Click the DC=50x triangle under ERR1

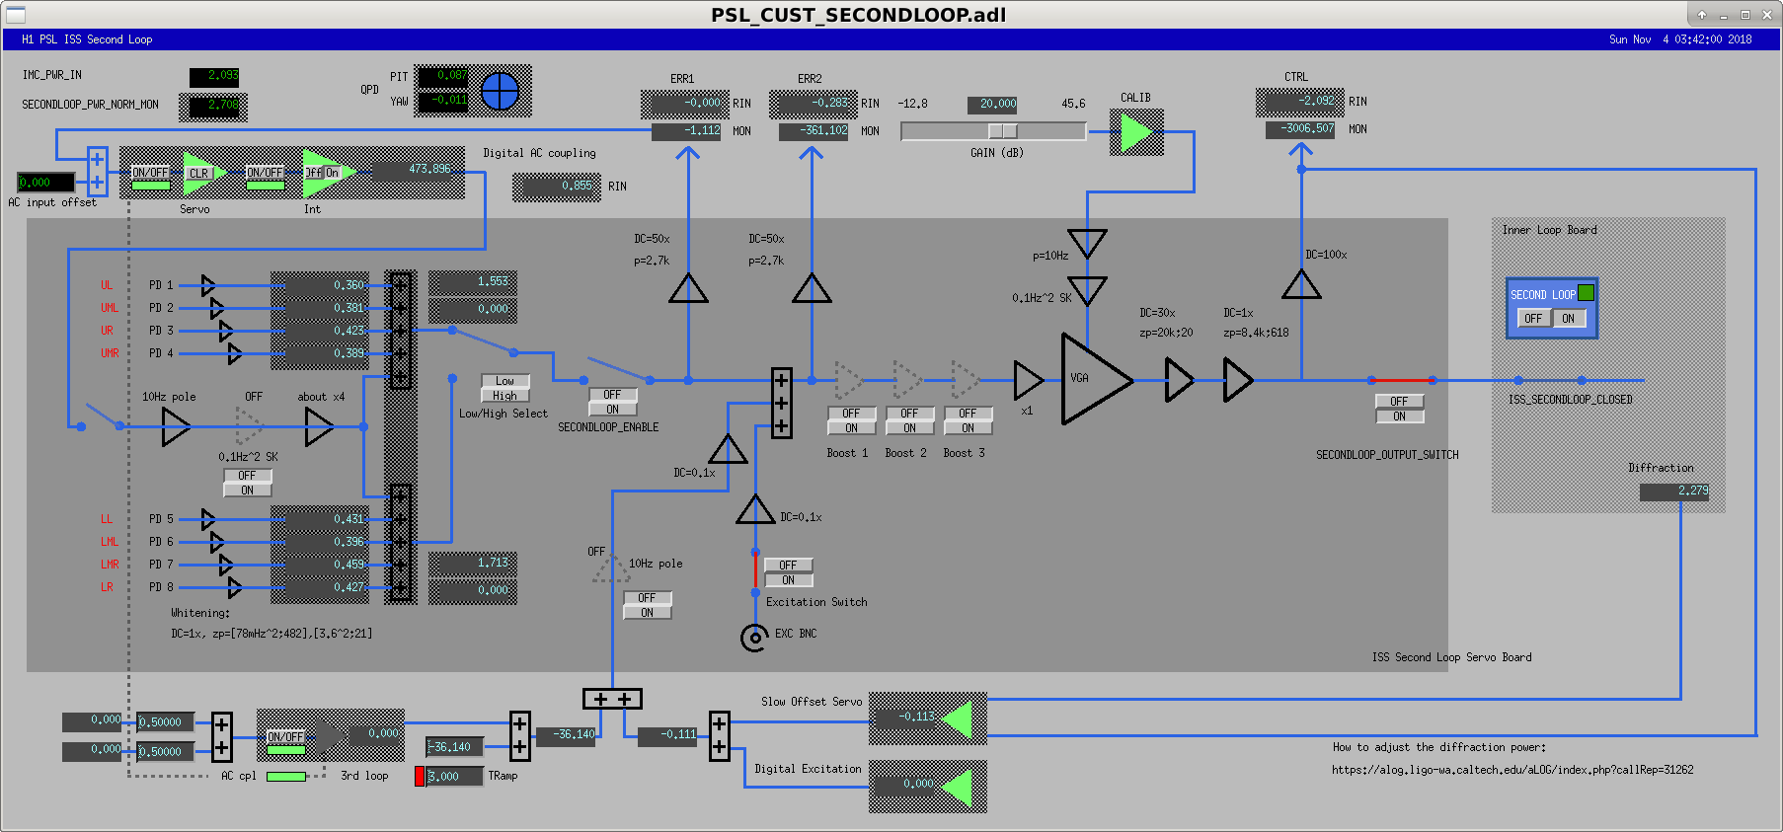click(688, 288)
